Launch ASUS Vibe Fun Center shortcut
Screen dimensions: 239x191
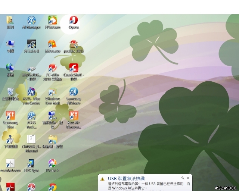click(x=31, y=92)
